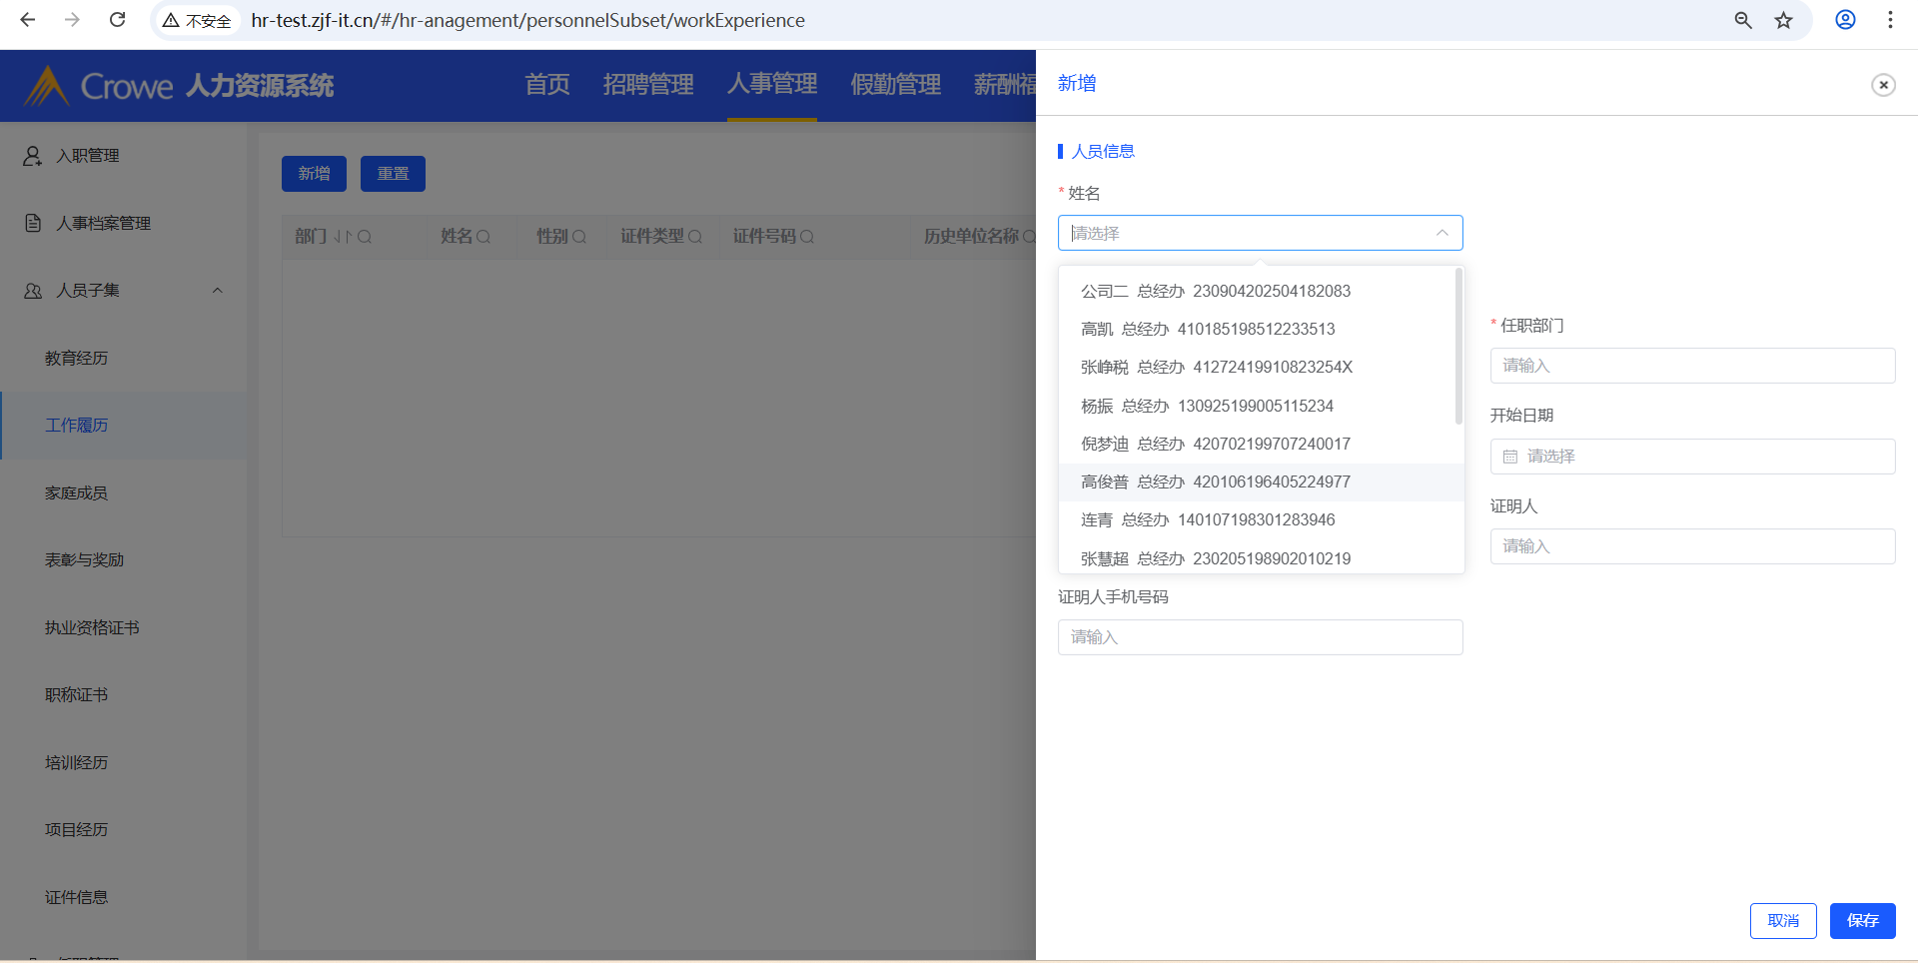Click sort icon in 部门 column
This screenshot has height=963, width=1918.
coord(343,237)
